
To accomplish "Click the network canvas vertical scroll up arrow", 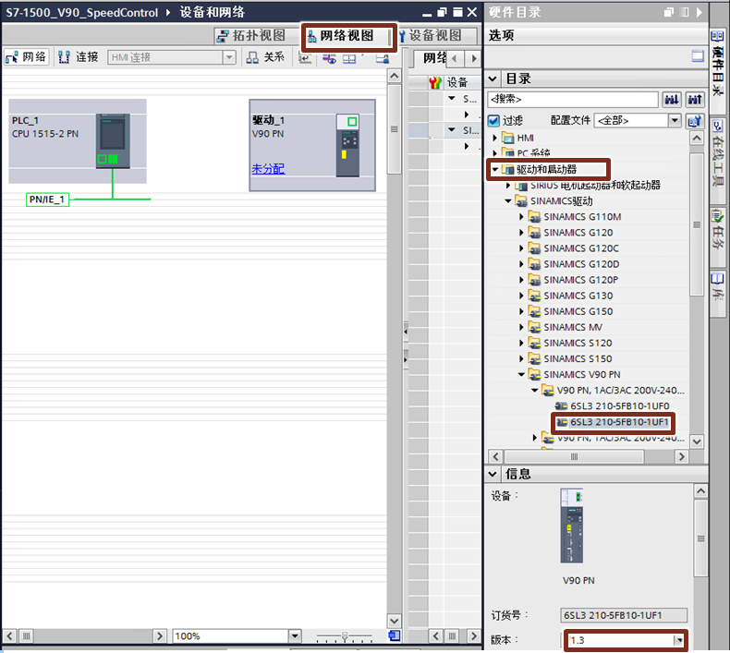I will pos(394,76).
